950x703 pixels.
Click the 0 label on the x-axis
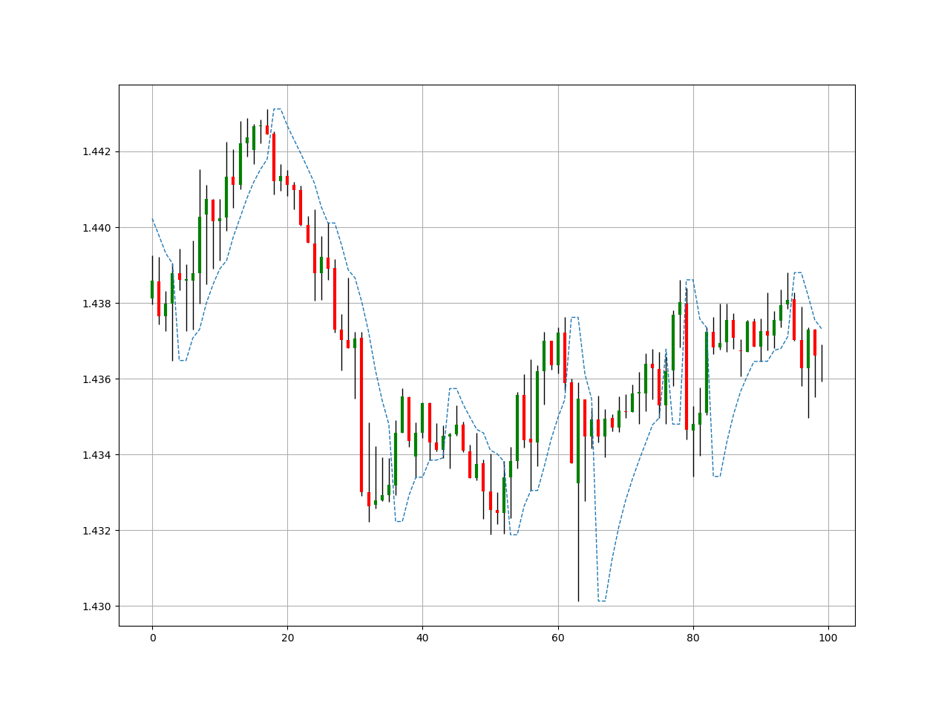click(152, 637)
